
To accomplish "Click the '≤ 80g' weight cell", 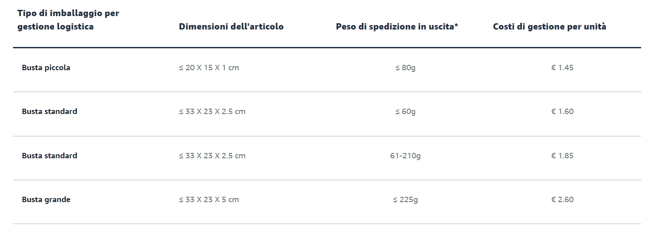I will pyautogui.click(x=405, y=68).
